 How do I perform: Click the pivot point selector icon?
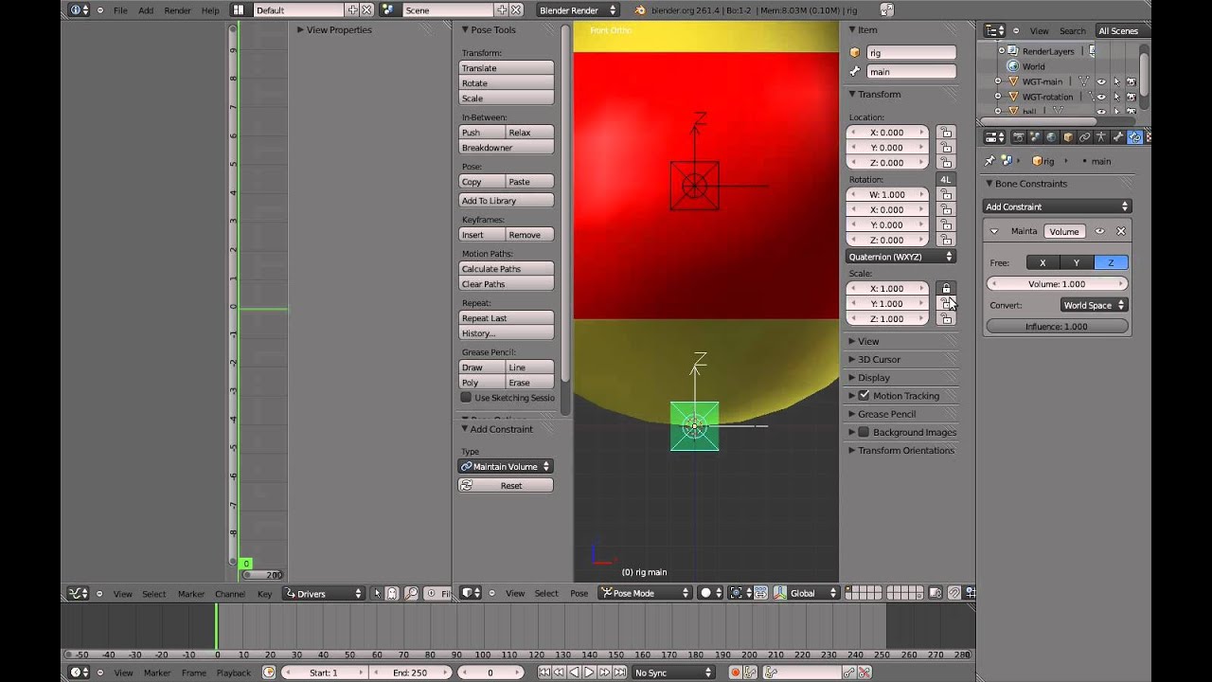click(x=740, y=593)
